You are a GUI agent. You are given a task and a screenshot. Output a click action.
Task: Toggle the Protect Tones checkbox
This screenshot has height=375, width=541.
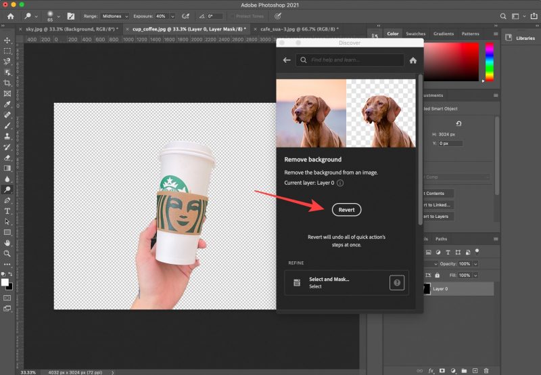(x=232, y=16)
